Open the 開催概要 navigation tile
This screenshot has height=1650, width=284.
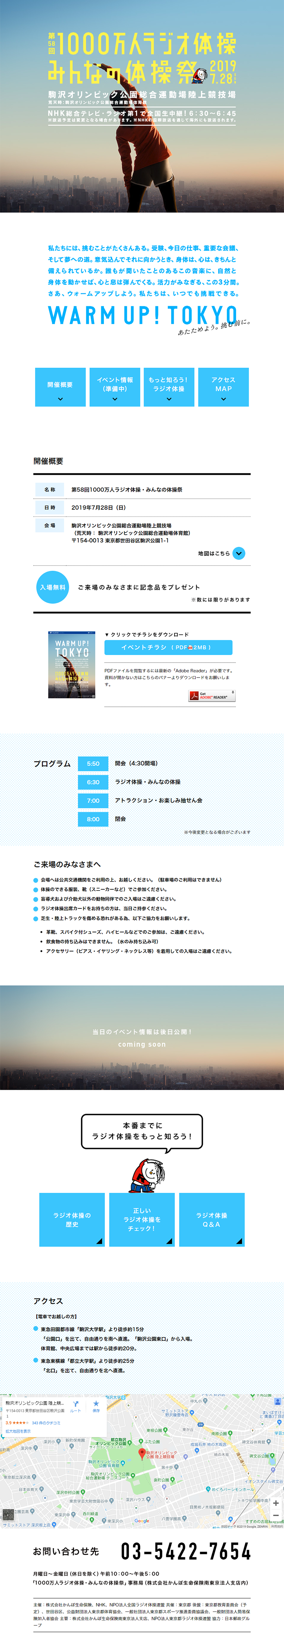pyautogui.click(x=60, y=387)
